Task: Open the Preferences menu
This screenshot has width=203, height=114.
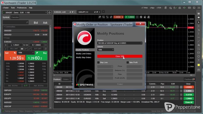Action: pos(22,8)
